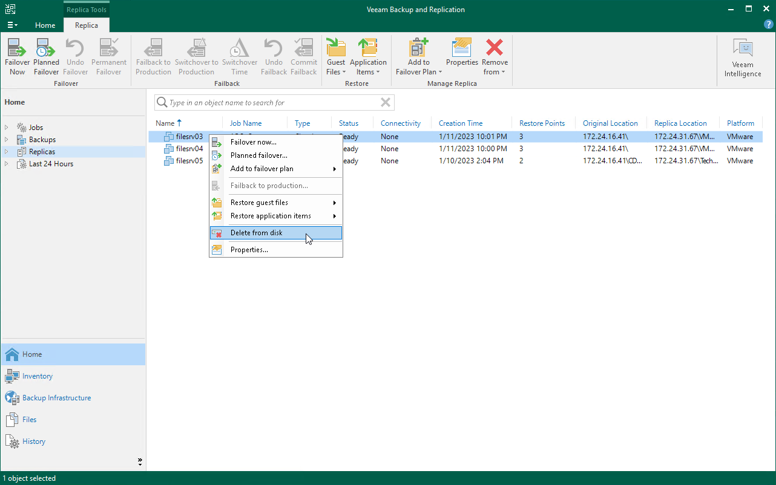
Task: Switch to the Home ribbon tab
Action: [45, 25]
